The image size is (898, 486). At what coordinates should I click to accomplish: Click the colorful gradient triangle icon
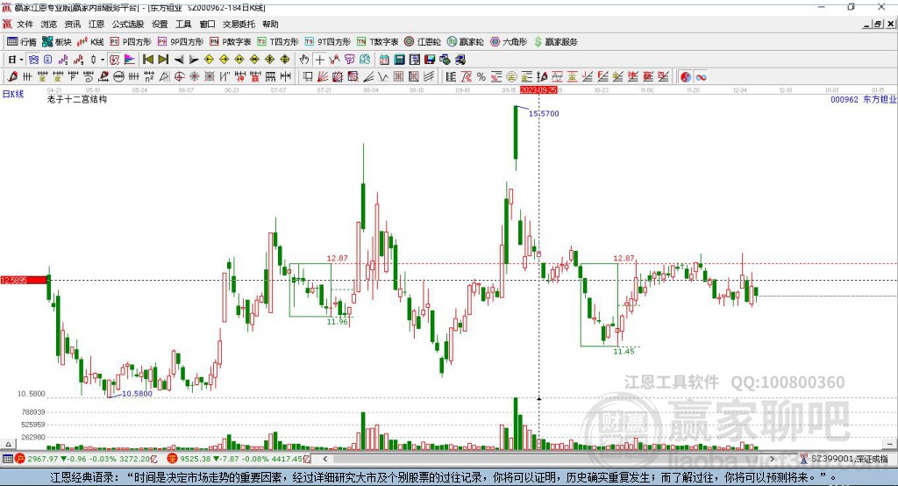130,60
